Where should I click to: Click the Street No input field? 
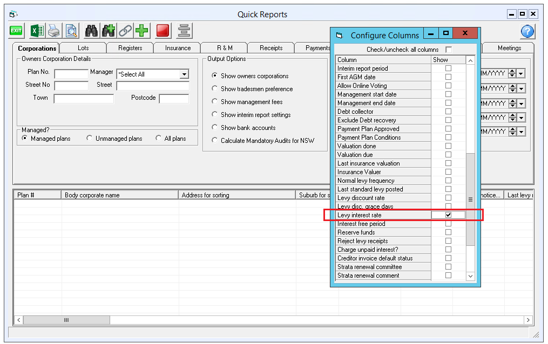coord(71,86)
